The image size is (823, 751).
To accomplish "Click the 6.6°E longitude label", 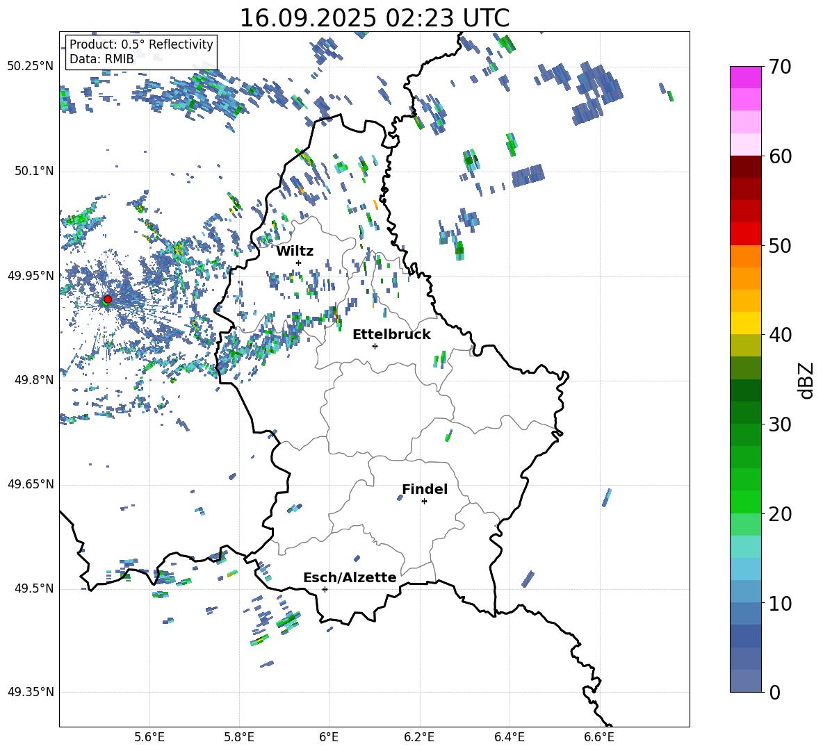I will [x=599, y=737].
